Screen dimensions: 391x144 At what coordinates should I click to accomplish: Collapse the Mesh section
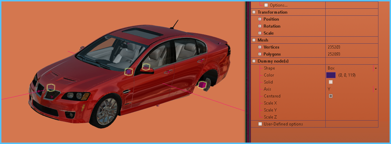[254, 40]
